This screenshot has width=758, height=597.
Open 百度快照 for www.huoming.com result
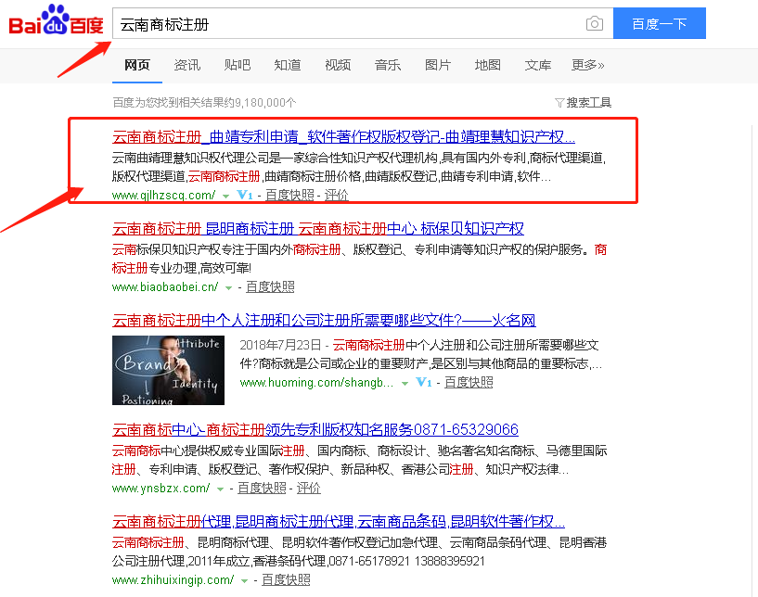click(469, 383)
